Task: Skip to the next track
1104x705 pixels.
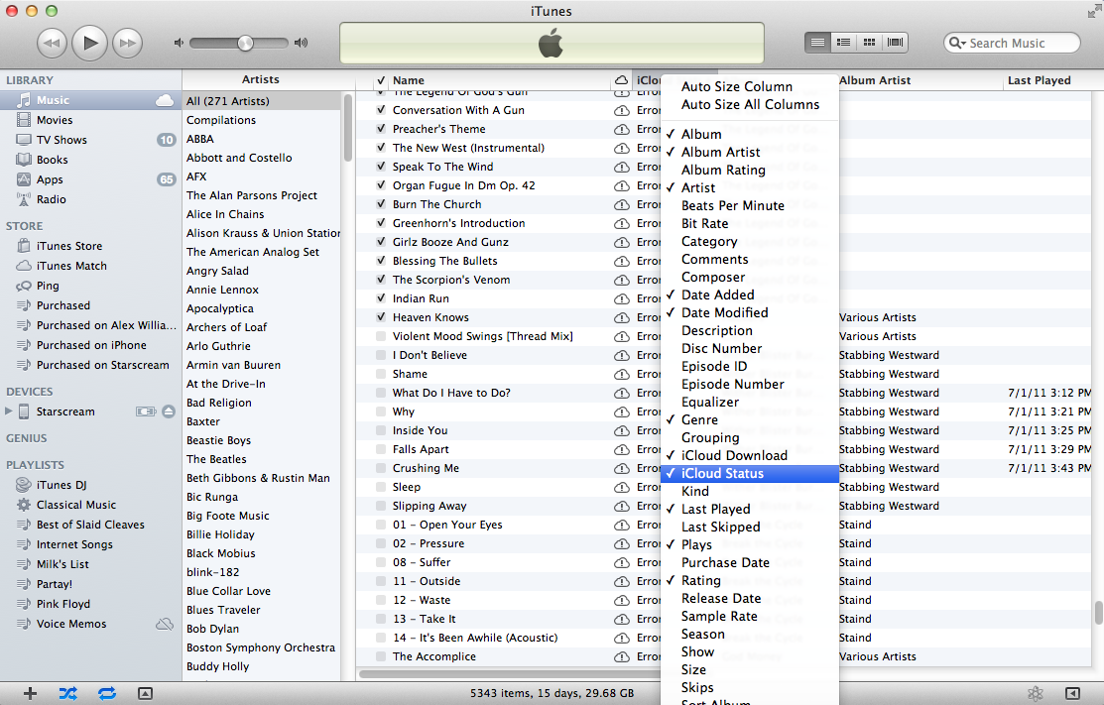Action: pyautogui.click(x=127, y=43)
